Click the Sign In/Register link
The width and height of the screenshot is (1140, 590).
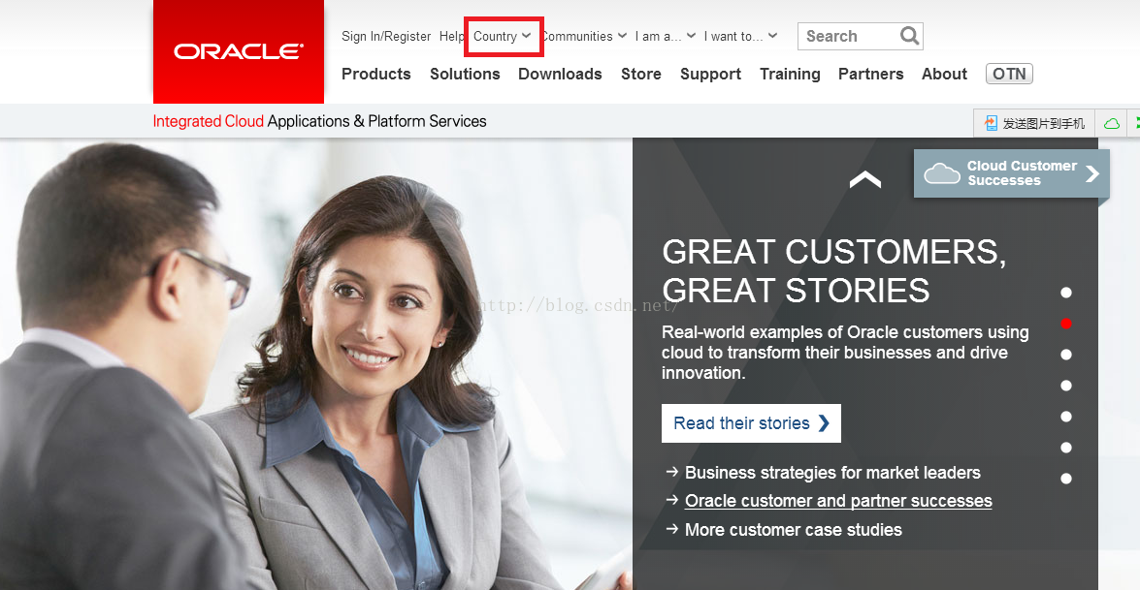[x=386, y=36]
